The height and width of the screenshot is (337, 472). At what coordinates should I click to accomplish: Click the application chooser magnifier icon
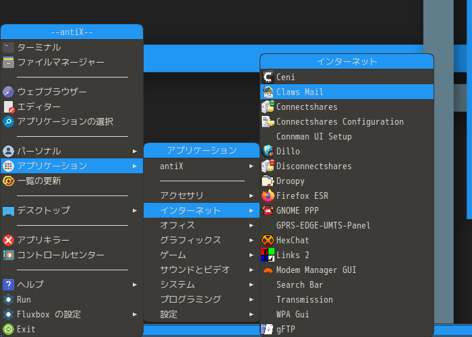click(x=8, y=121)
